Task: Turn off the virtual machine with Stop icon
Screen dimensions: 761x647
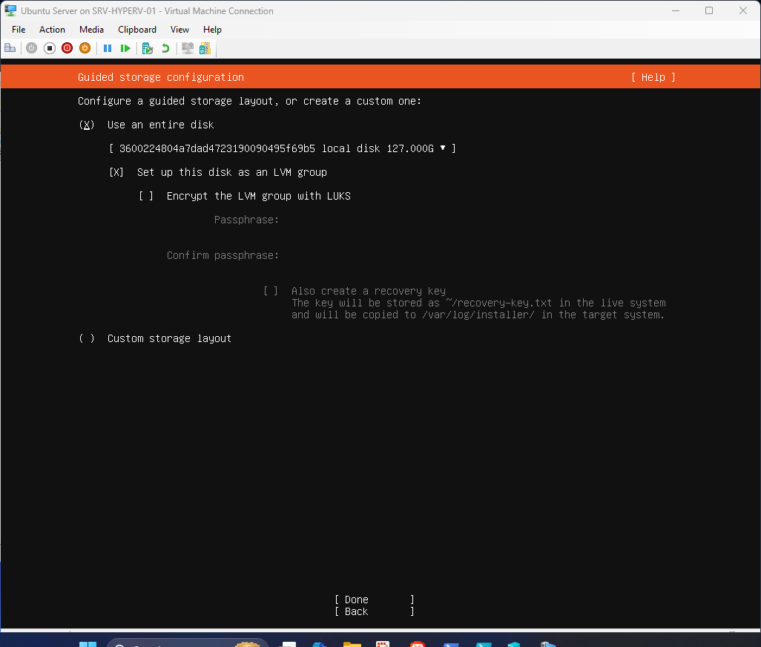Action: pyautogui.click(x=49, y=47)
